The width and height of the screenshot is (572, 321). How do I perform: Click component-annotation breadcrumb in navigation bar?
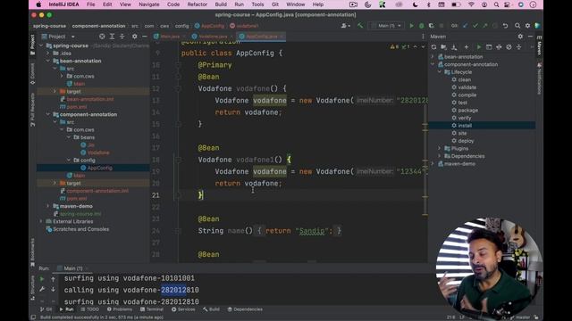(98, 26)
